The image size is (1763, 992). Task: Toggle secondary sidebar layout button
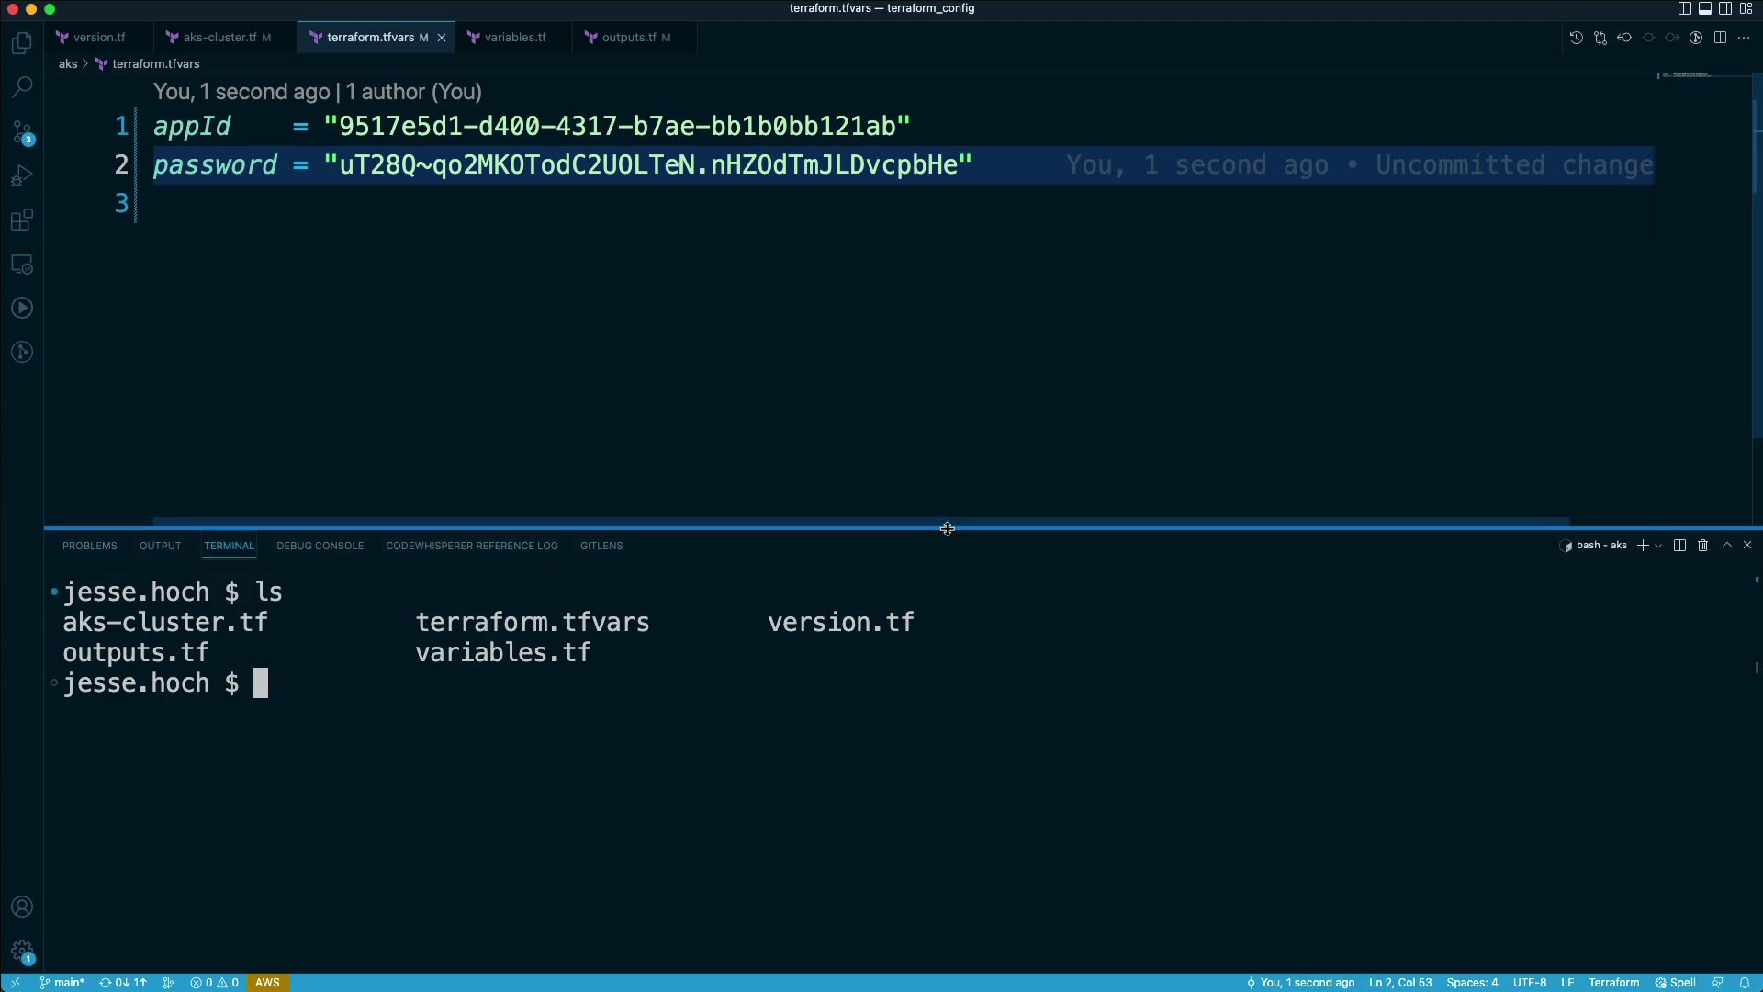[1725, 8]
